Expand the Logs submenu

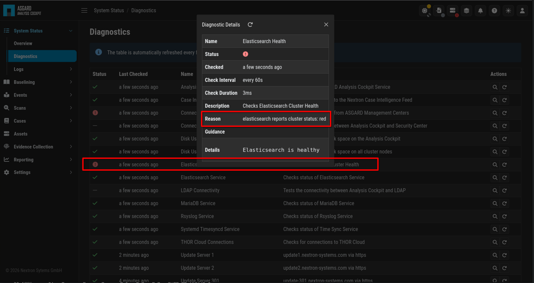[x=71, y=69]
